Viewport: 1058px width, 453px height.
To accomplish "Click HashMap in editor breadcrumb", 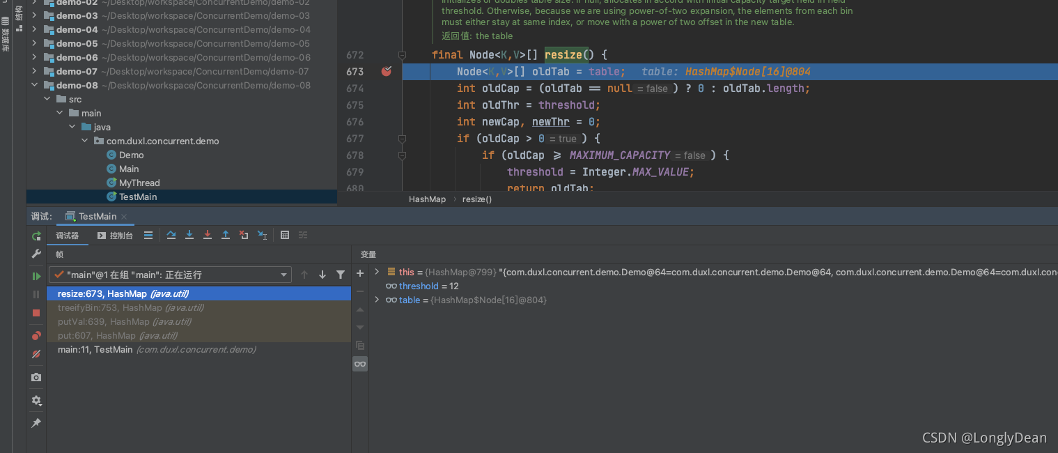I will point(427,199).
